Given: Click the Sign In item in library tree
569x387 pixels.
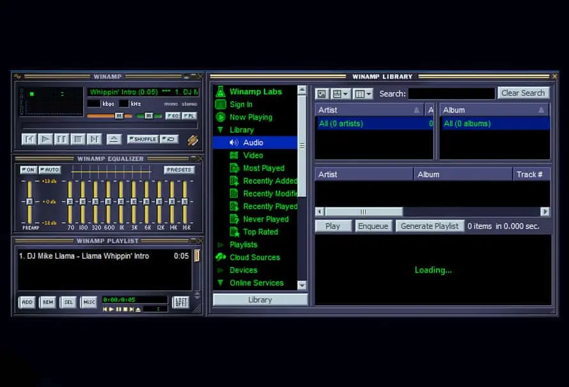Looking at the screenshot, I should 241,104.
